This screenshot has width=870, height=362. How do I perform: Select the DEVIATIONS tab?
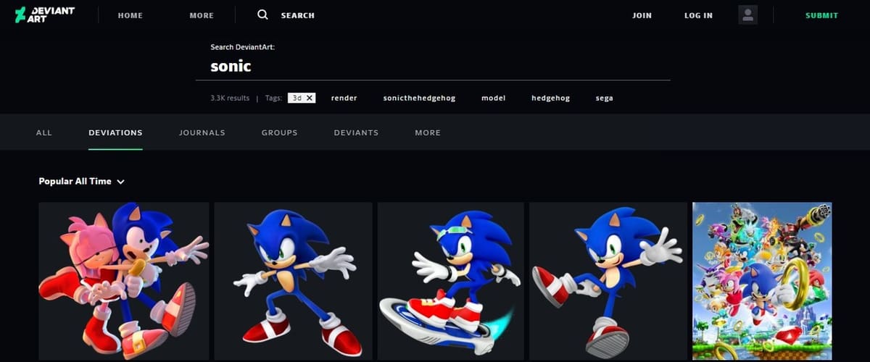click(115, 132)
